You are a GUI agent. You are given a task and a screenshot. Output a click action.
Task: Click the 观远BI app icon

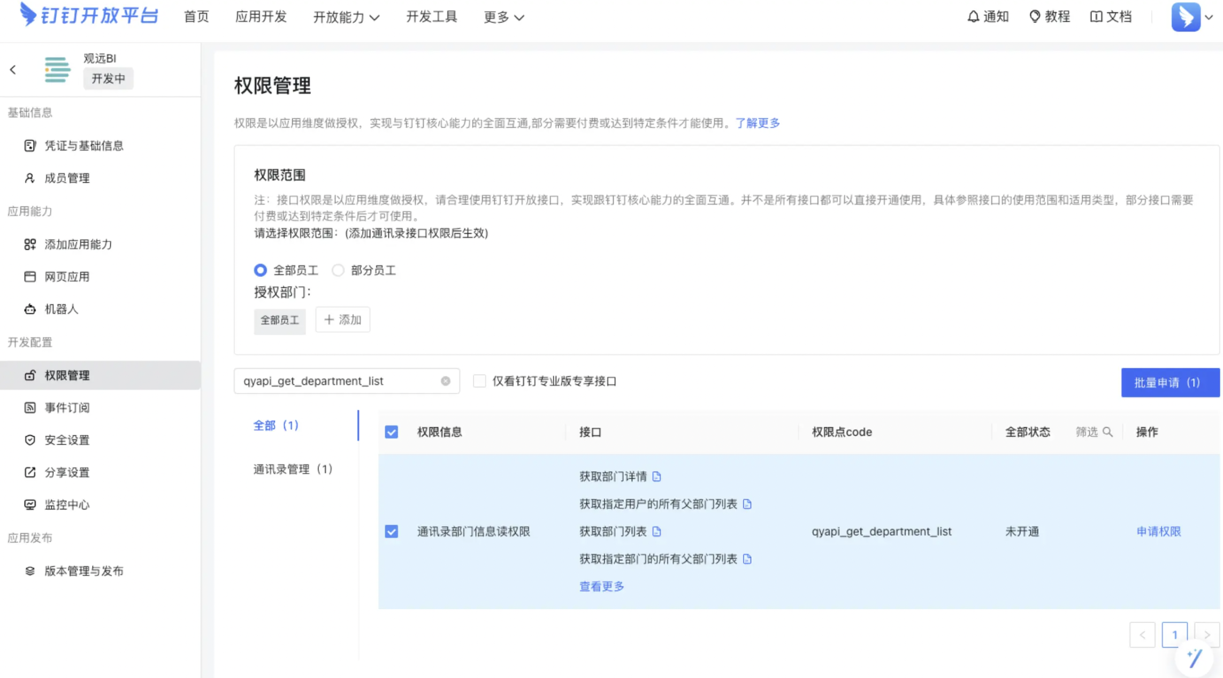[57, 70]
